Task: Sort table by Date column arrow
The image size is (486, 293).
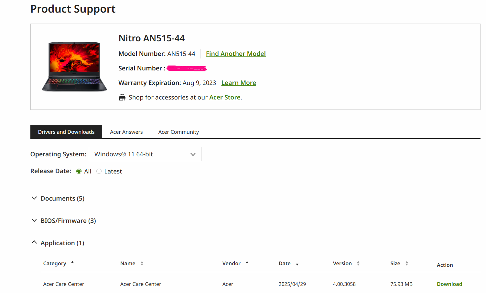Action: (297, 264)
